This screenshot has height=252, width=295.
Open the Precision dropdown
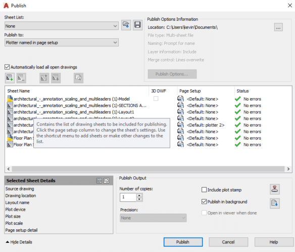click(153, 218)
